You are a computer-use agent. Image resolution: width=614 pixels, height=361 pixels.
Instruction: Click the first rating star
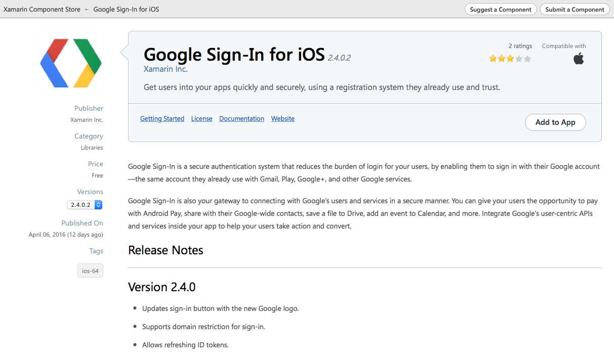click(493, 59)
